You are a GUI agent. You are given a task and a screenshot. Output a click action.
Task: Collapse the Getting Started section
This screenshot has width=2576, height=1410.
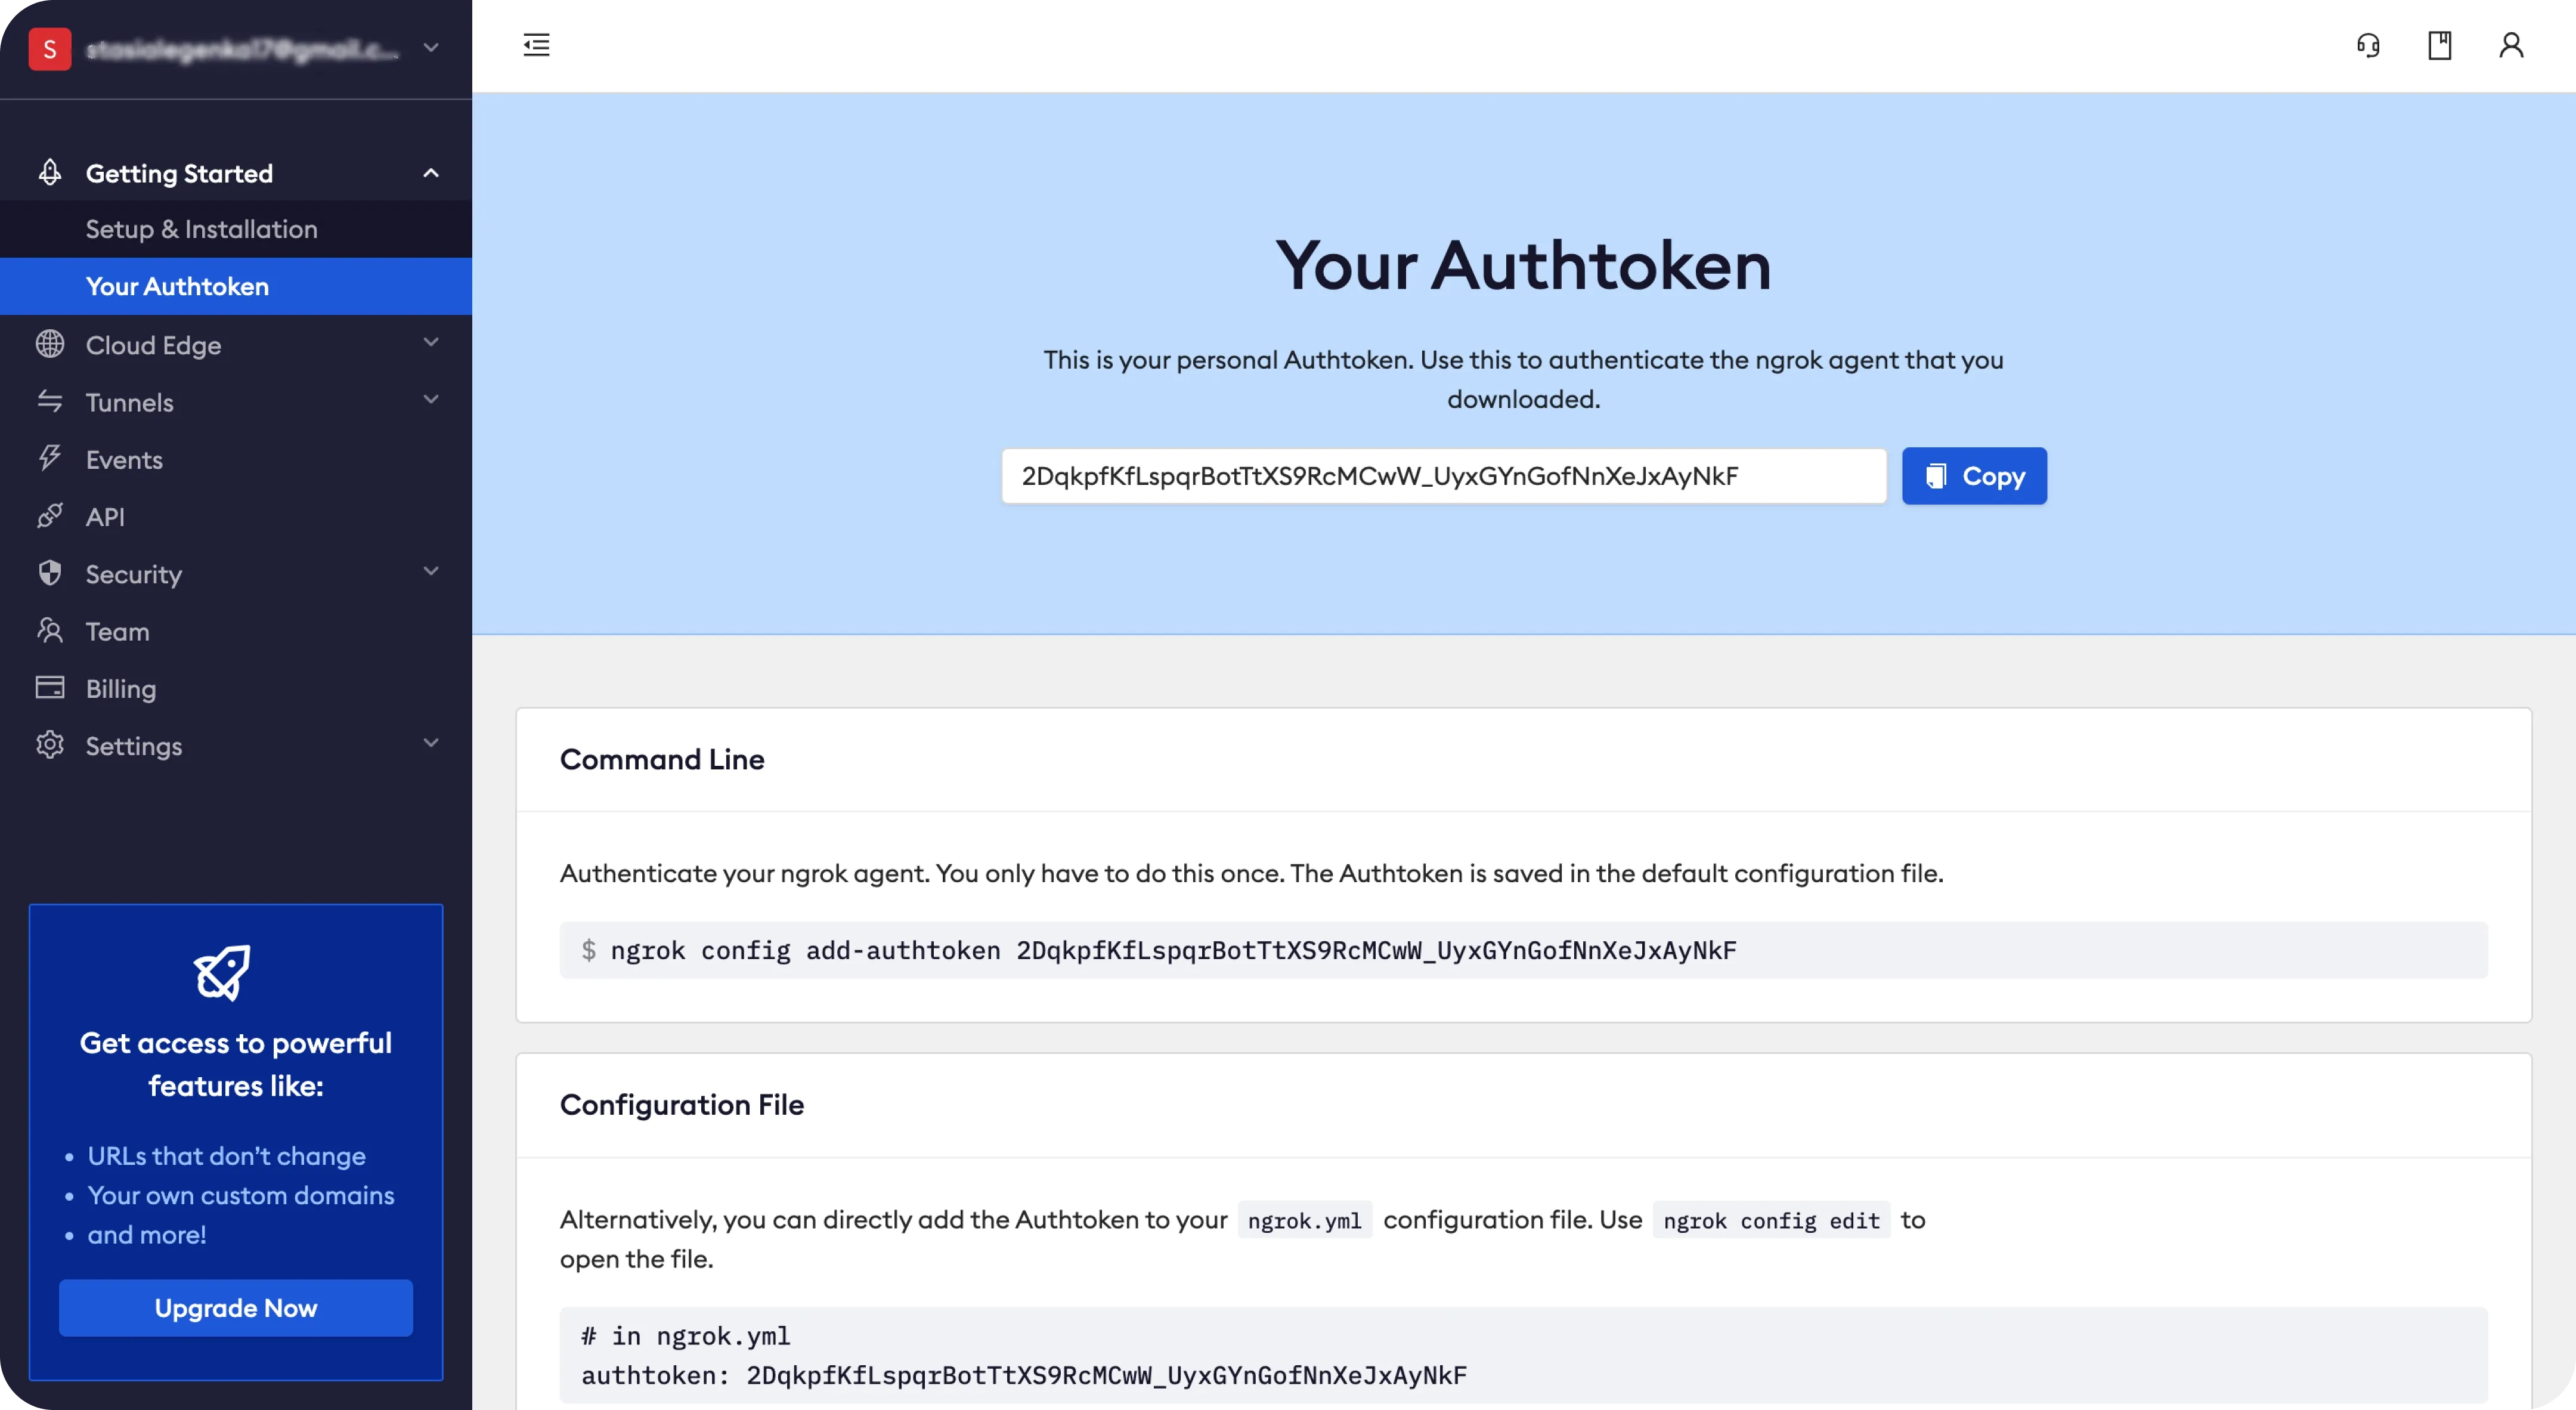tap(431, 173)
